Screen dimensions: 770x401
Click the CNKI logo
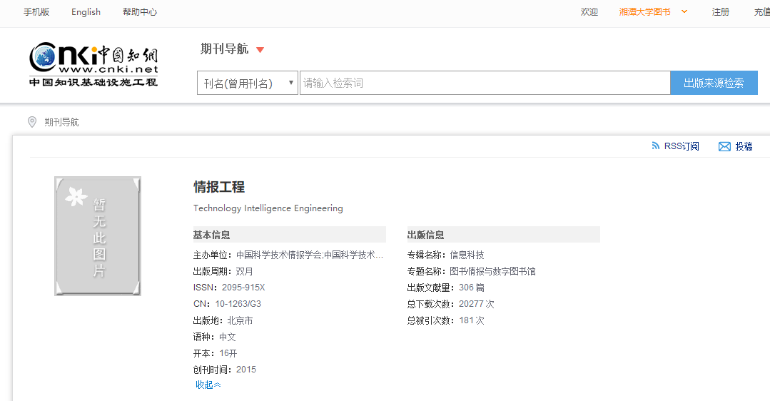[x=93, y=64]
